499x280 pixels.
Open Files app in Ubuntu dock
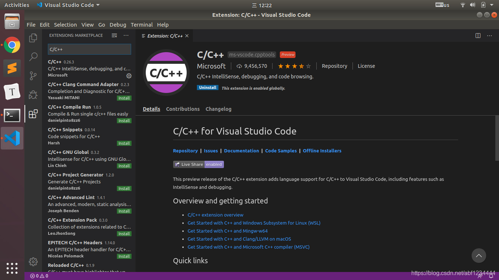click(x=12, y=22)
